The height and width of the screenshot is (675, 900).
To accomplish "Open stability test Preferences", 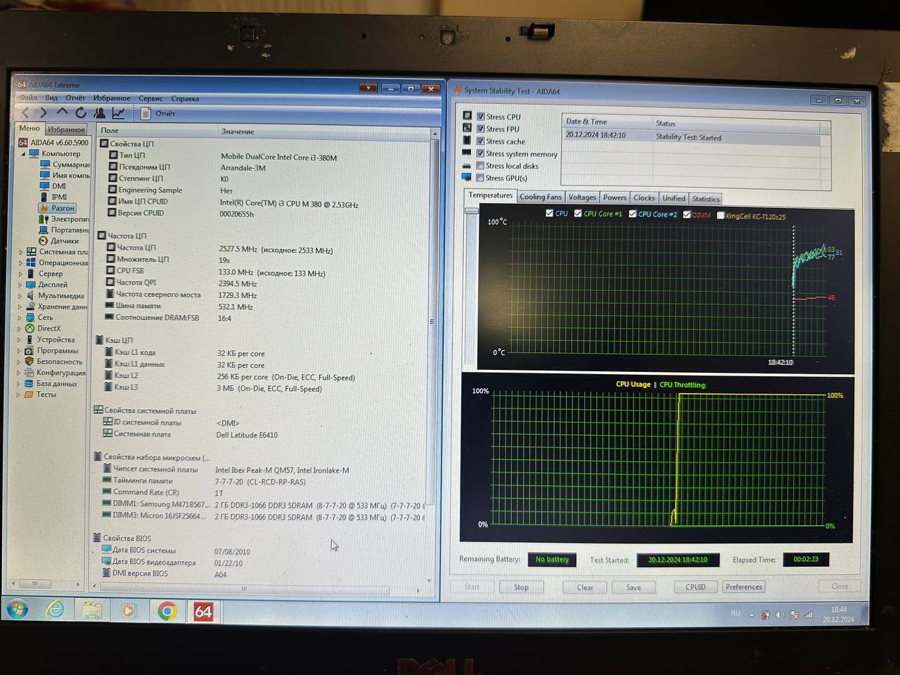I will (x=744, y=586).
